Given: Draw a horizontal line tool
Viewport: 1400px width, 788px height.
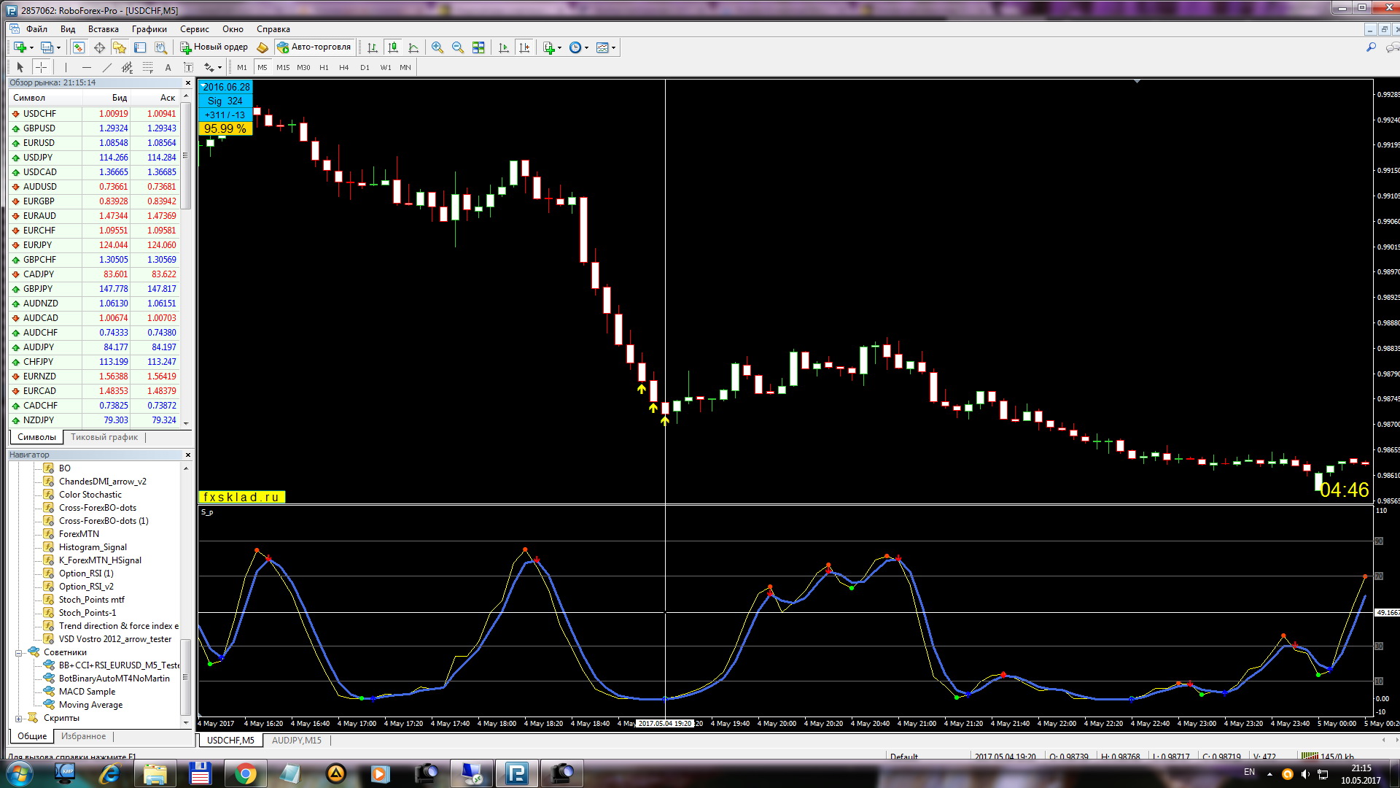Looking at the screenshot, I should [x=86, y=67].
